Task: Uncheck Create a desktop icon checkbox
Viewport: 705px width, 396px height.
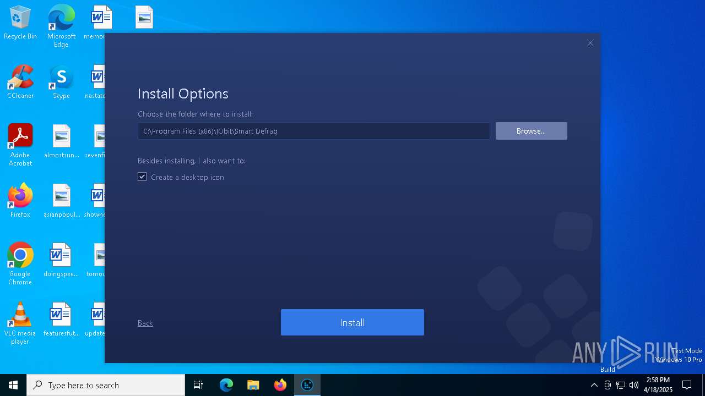Action: pyautogui.click(x=142, y=177)
